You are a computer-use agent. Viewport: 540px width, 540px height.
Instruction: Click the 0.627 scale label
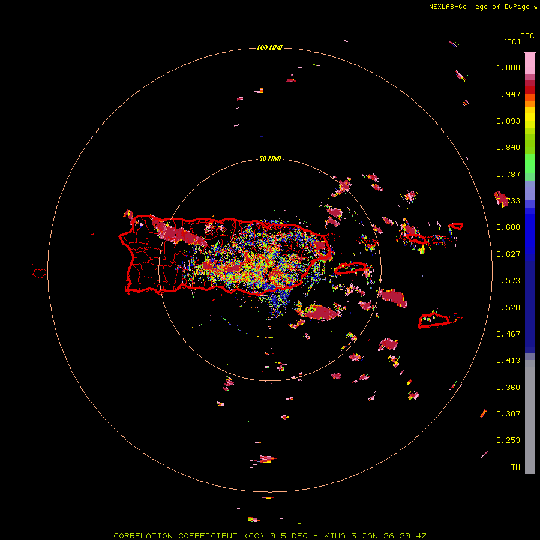point(508,254)
